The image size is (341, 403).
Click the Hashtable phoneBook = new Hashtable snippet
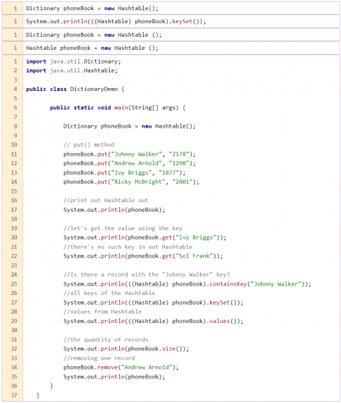click(x=92, y=48)
